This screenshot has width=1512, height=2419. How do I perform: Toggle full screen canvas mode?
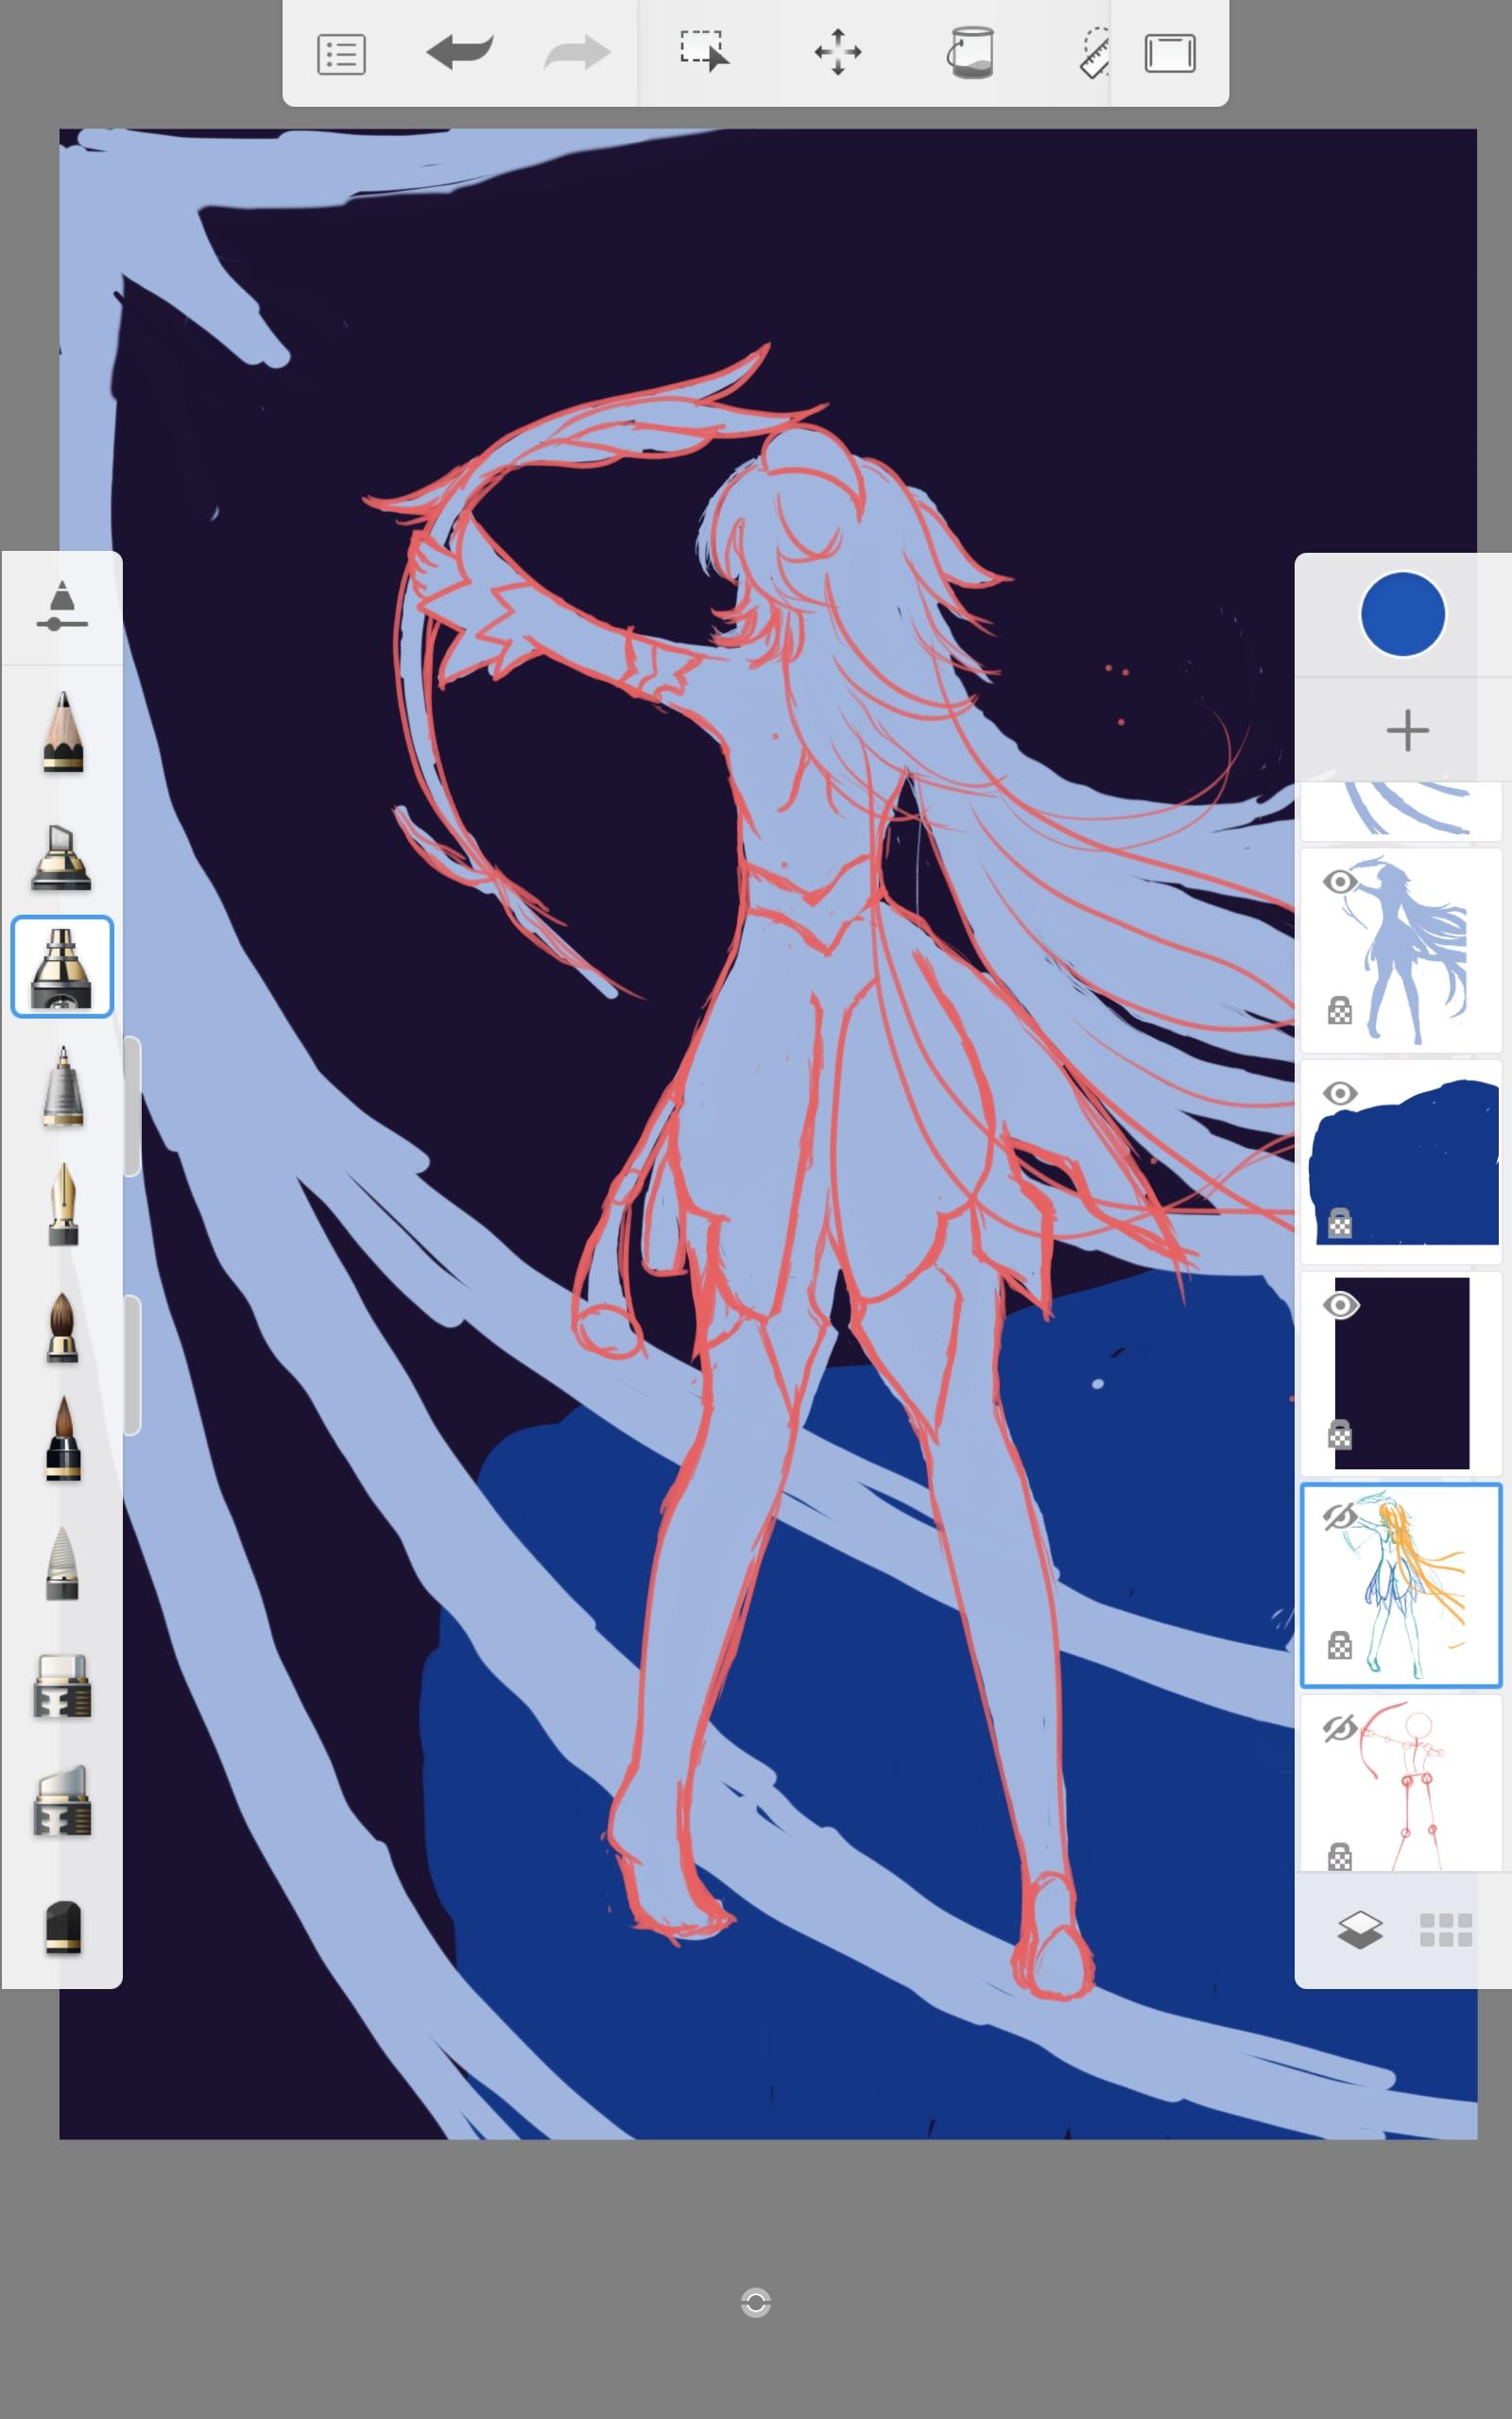coord(1169,54)
